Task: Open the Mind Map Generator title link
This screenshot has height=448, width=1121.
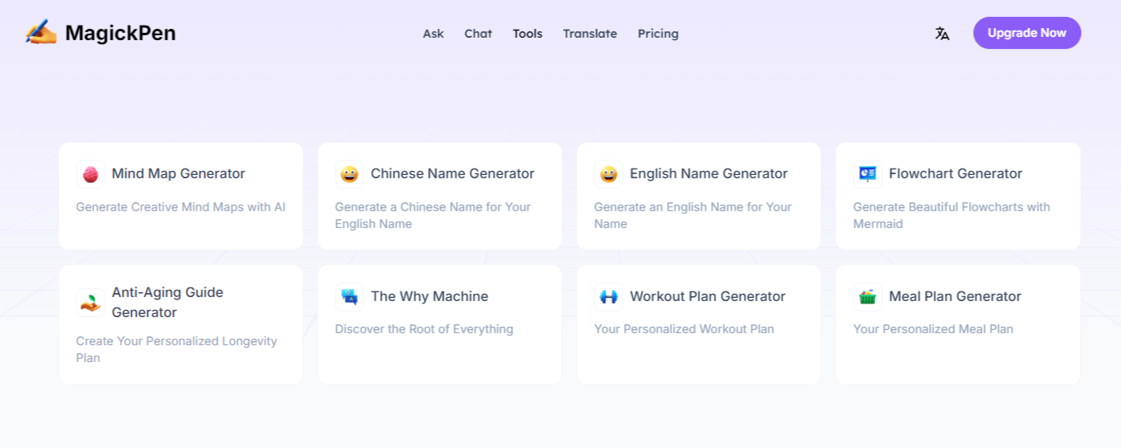Action: click(x=178, y=173)
